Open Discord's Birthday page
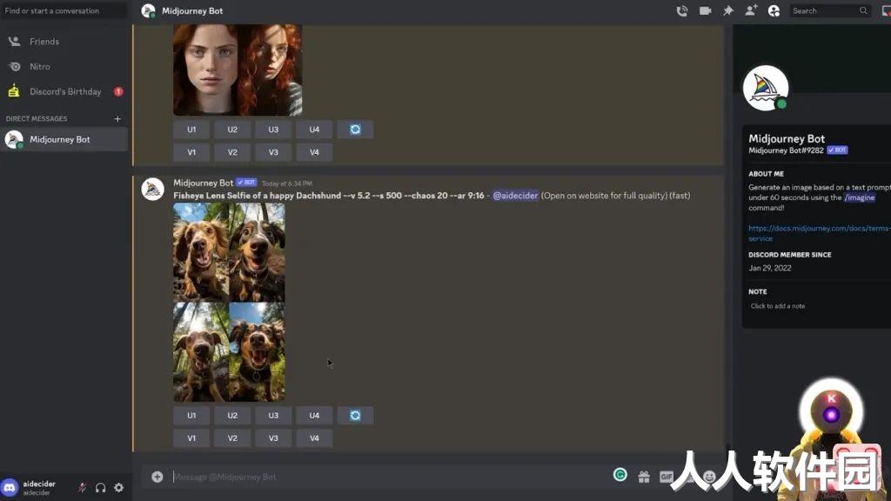 click(64, 91)
